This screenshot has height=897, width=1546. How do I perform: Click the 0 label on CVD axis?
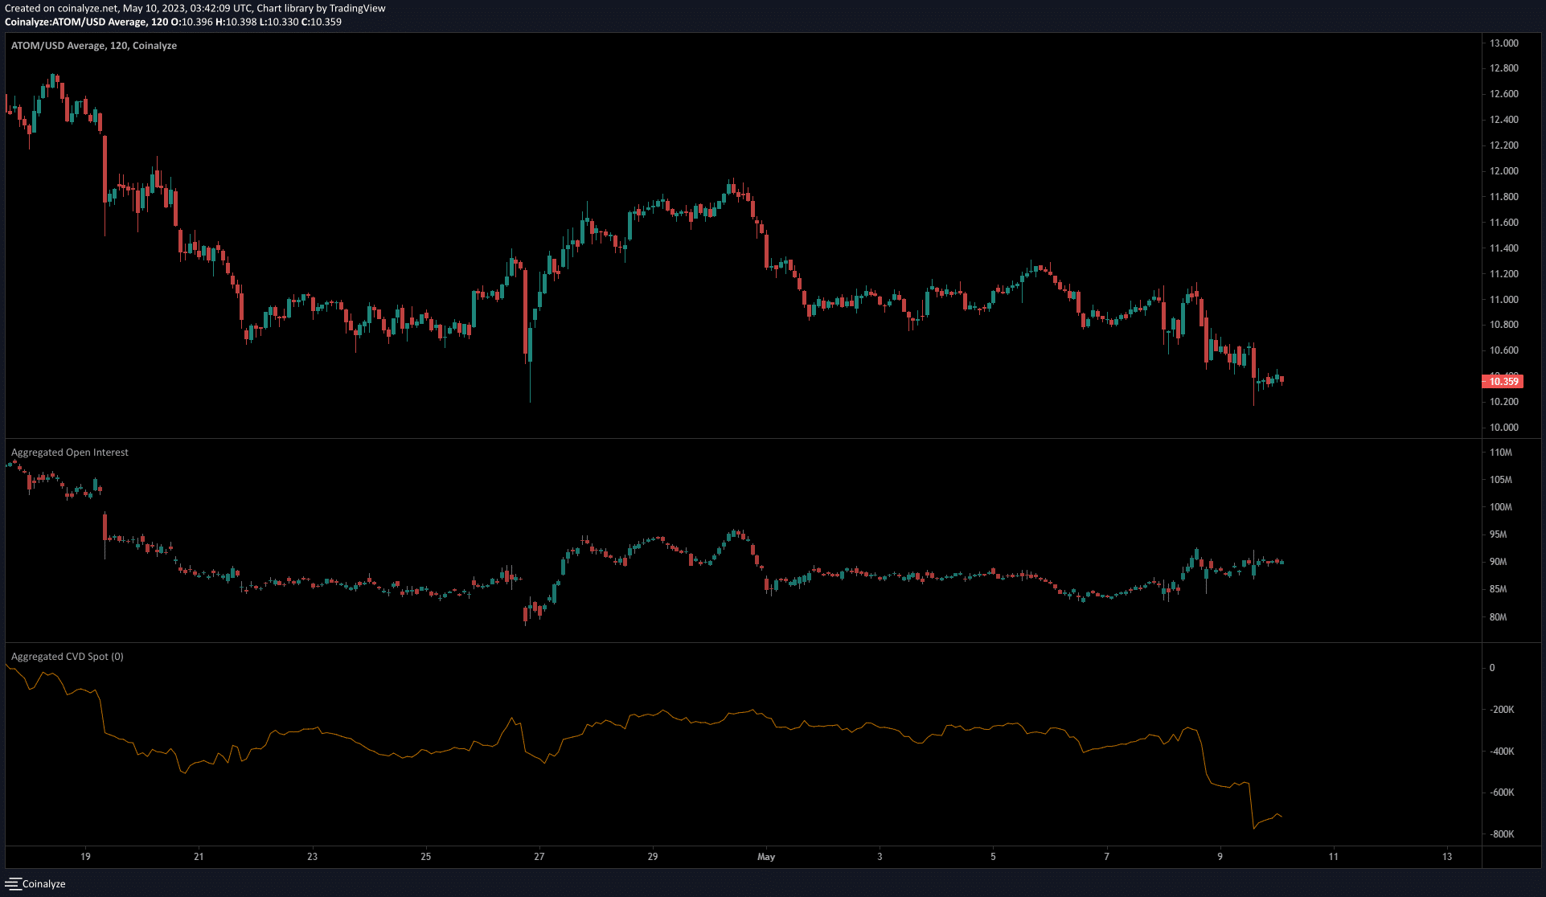(x=1492, y=668)
